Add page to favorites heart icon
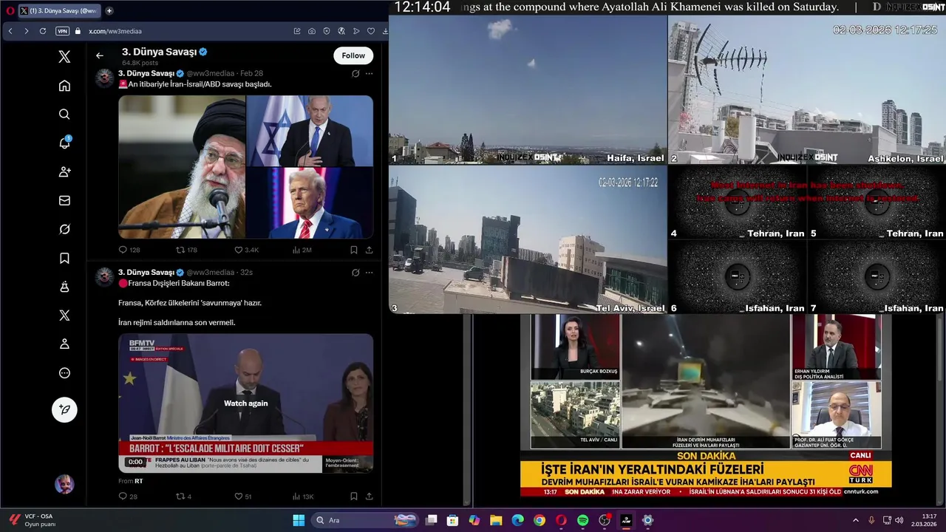The width and height of the screenshot is (946, 532). (x=371, y=31)
